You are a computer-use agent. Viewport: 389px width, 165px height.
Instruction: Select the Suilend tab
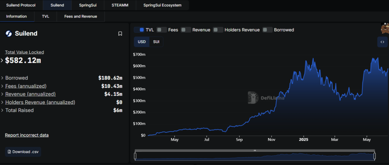point(57,5)
